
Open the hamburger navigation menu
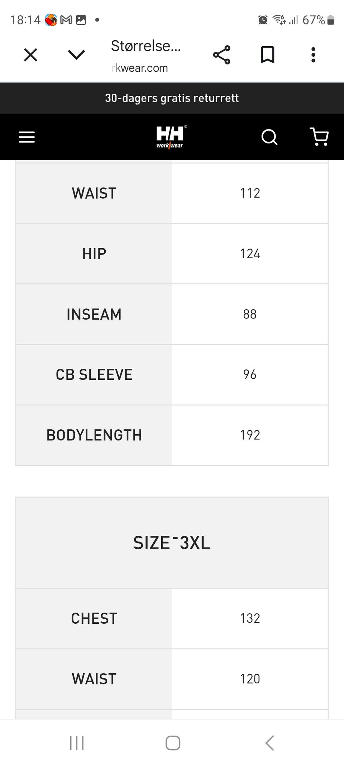[27, 137]
